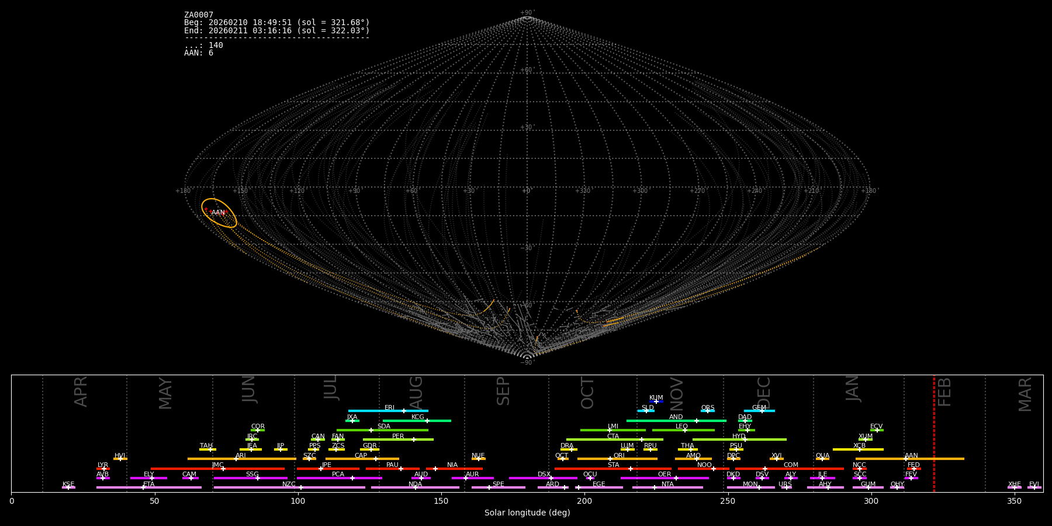Click the NOO shower label

pos(705,465)
